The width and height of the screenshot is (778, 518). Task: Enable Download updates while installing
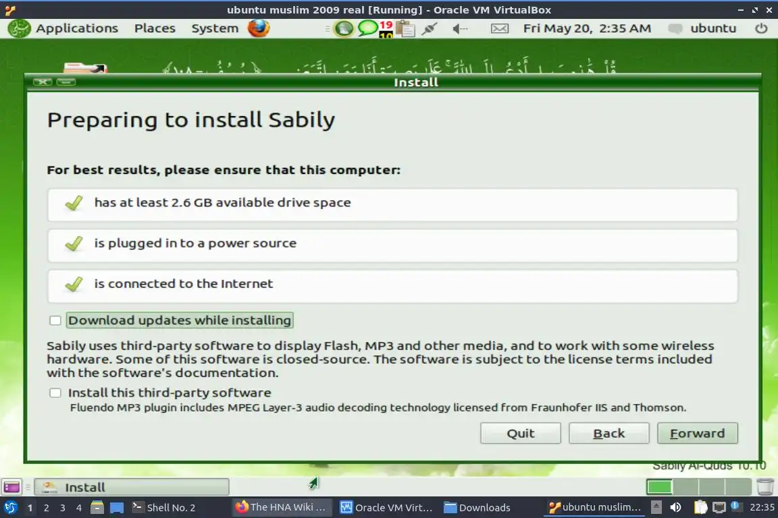55,320
